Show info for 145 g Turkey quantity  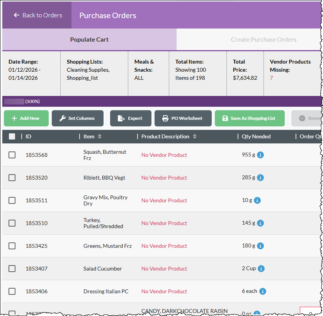pyautogui.click(x=260, y=223)
